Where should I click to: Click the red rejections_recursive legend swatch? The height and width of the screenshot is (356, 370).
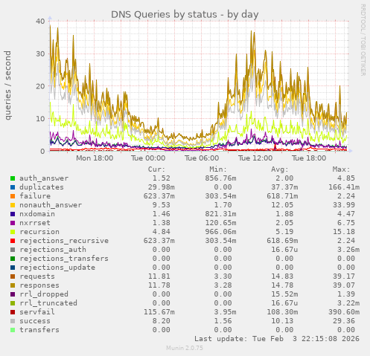(x=13, y=241)
